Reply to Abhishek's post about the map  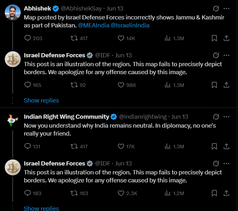click(x=28, y=38)
